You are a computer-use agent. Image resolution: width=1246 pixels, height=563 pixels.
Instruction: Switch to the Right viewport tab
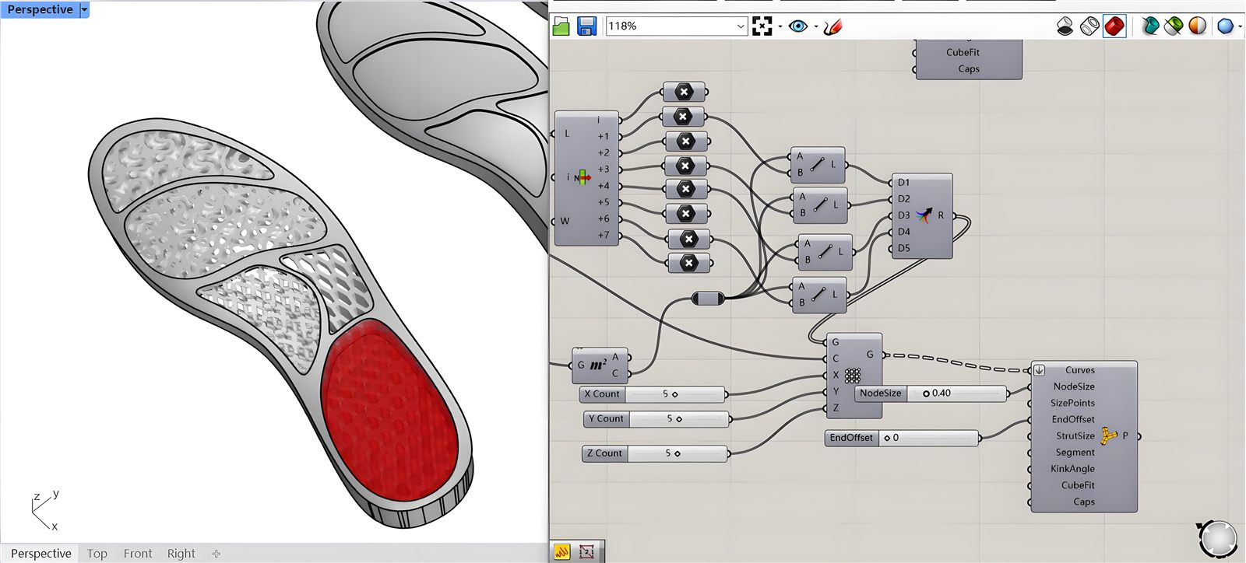(181, 554)
